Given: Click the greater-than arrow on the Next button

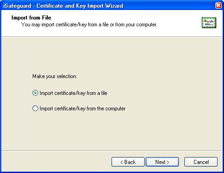Looking at the screenshot, I should pos(168,162).
